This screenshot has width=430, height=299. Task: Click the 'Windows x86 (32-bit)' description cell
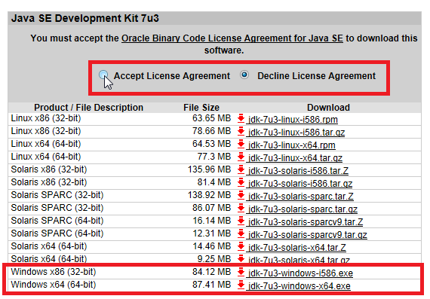point(54,272)
